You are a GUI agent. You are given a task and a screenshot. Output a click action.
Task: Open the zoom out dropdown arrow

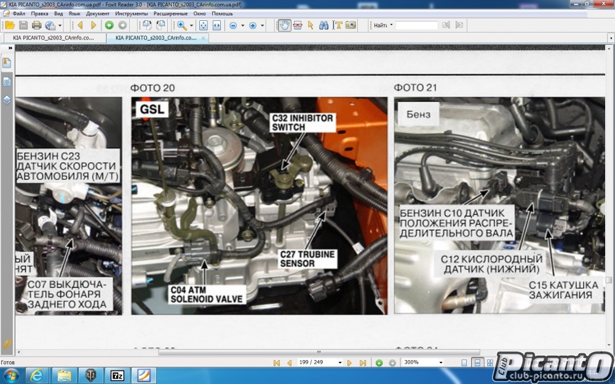[242, 26]
